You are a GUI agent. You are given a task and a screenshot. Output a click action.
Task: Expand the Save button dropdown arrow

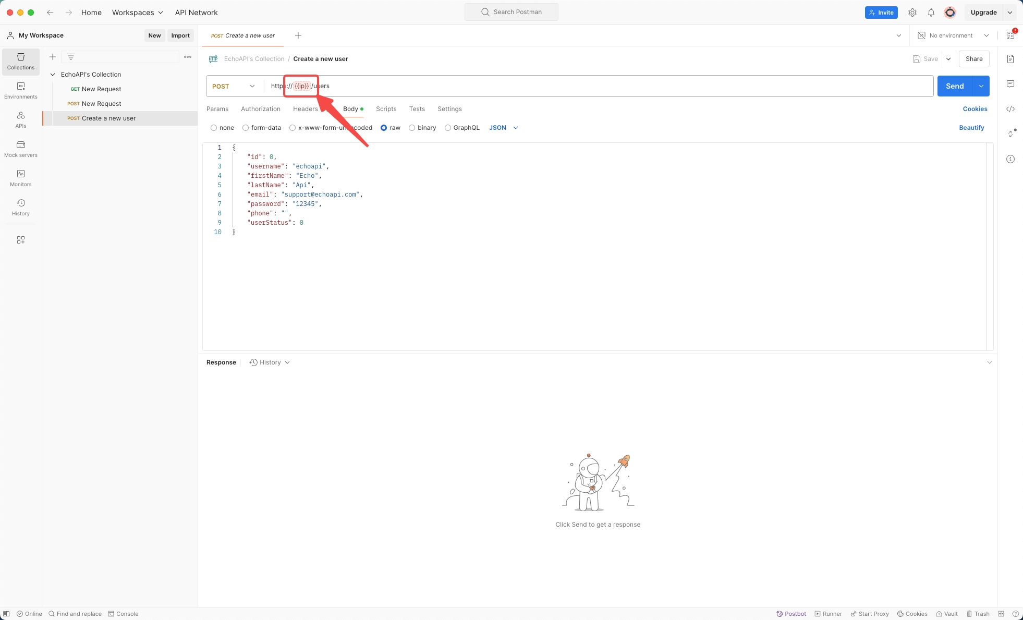(x=948, y=58)
